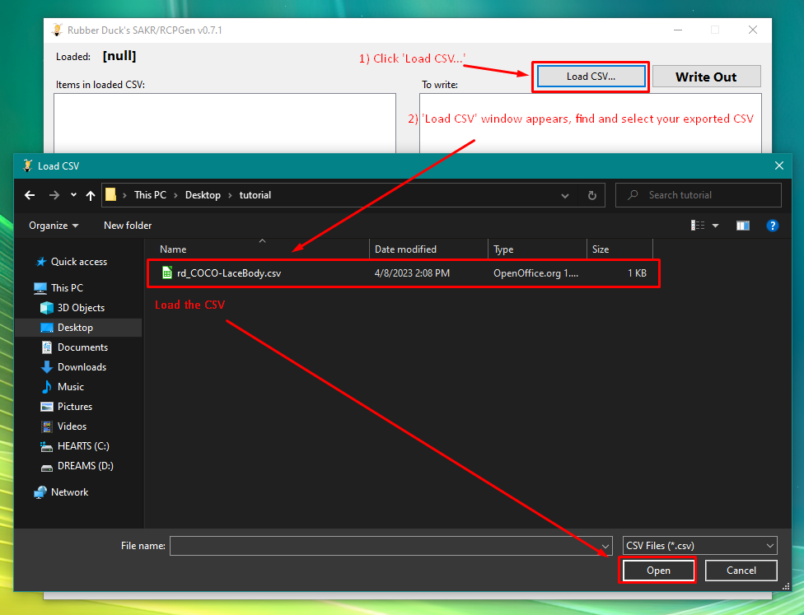Click the Search tutorial field
The height and width of the screenshot is (615, 804).
coord(699,195)
